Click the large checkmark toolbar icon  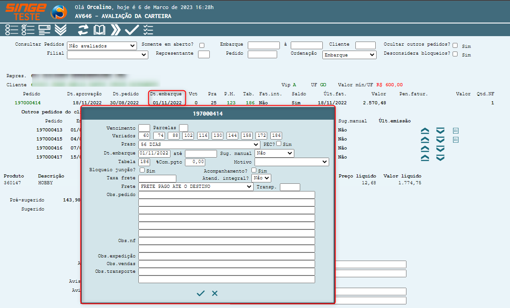tap(132, 30)
